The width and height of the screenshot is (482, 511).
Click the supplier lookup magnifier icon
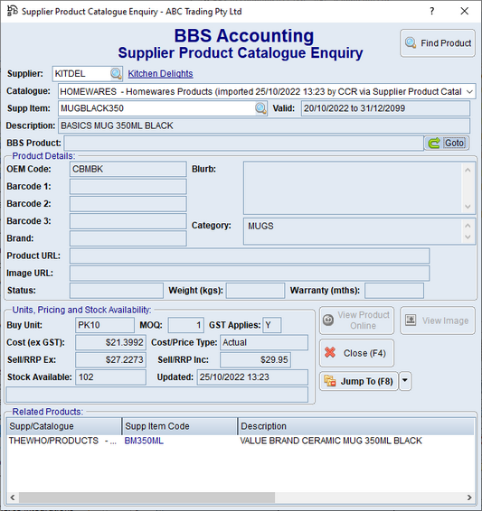pos(116,74)
